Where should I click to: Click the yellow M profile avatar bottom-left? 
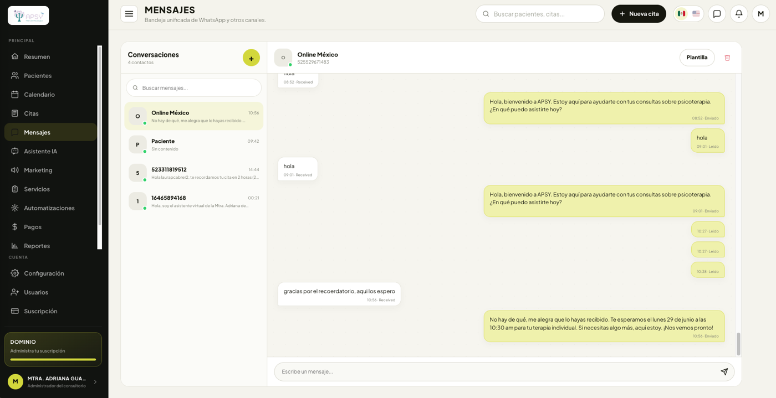16,381
